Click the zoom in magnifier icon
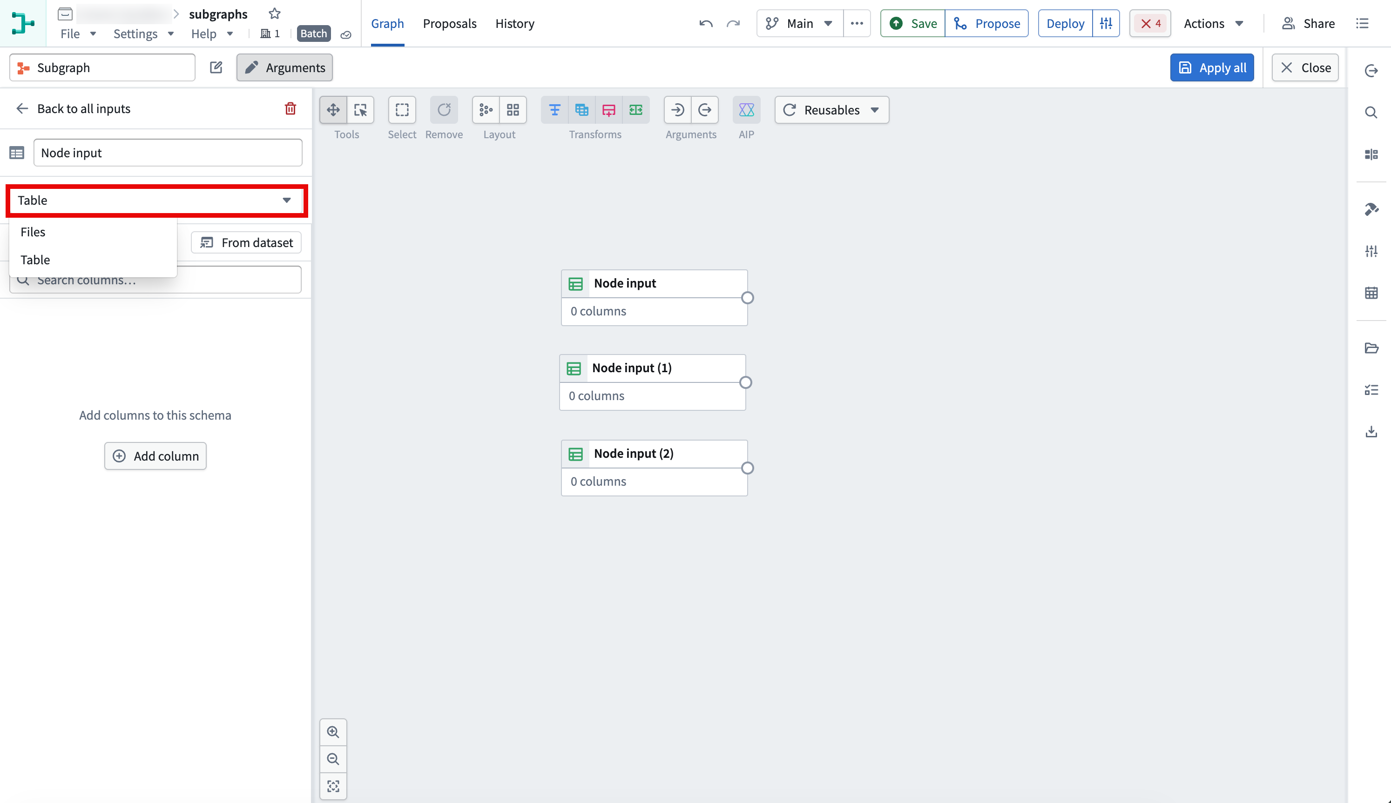 pyautogui.click(x=333, y=732)
